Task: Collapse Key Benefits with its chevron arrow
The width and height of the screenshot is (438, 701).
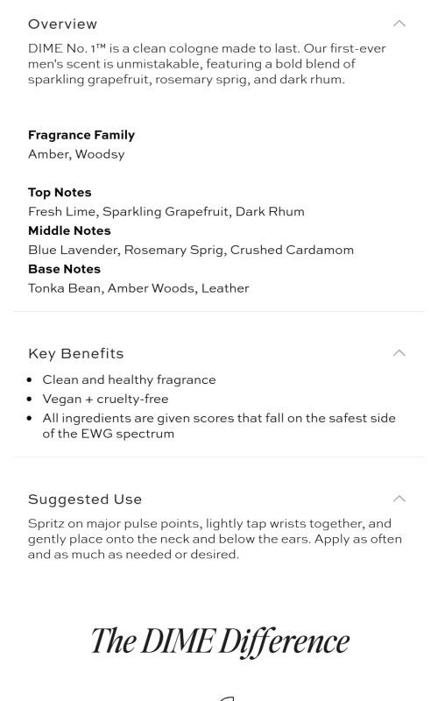Action: (x=399, y=353)
